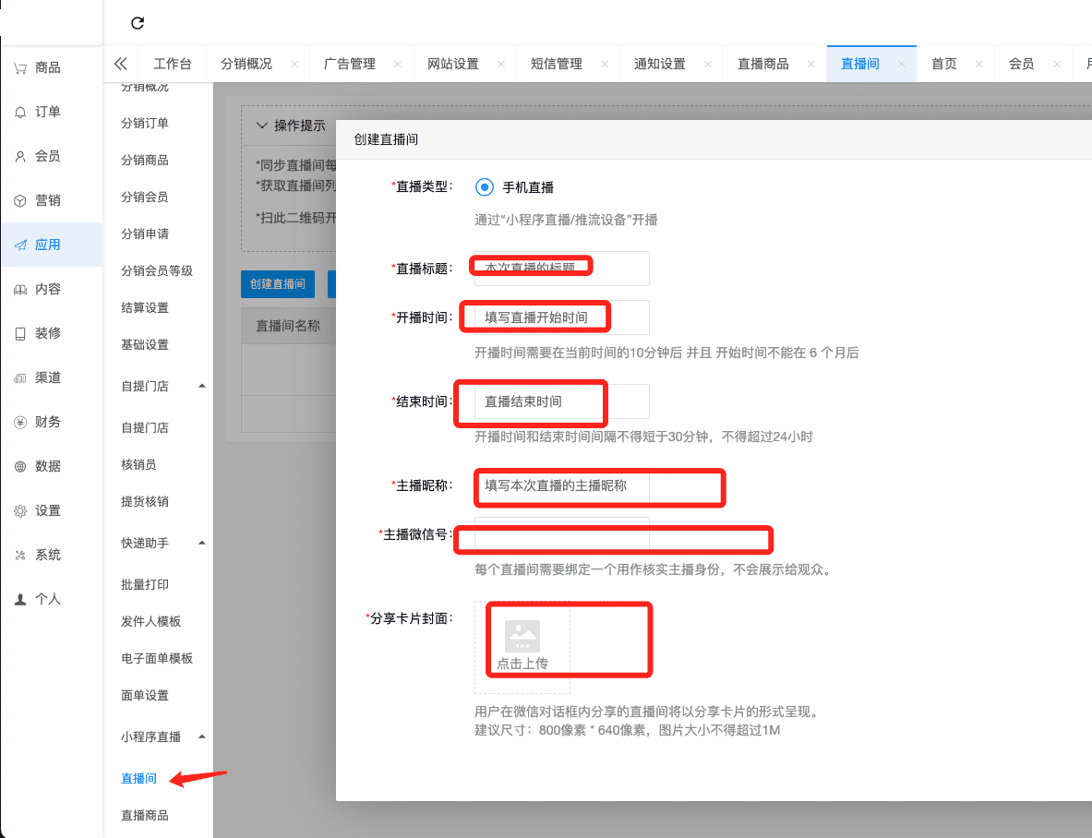Click the 主播微信号 input field

point(561,534)
